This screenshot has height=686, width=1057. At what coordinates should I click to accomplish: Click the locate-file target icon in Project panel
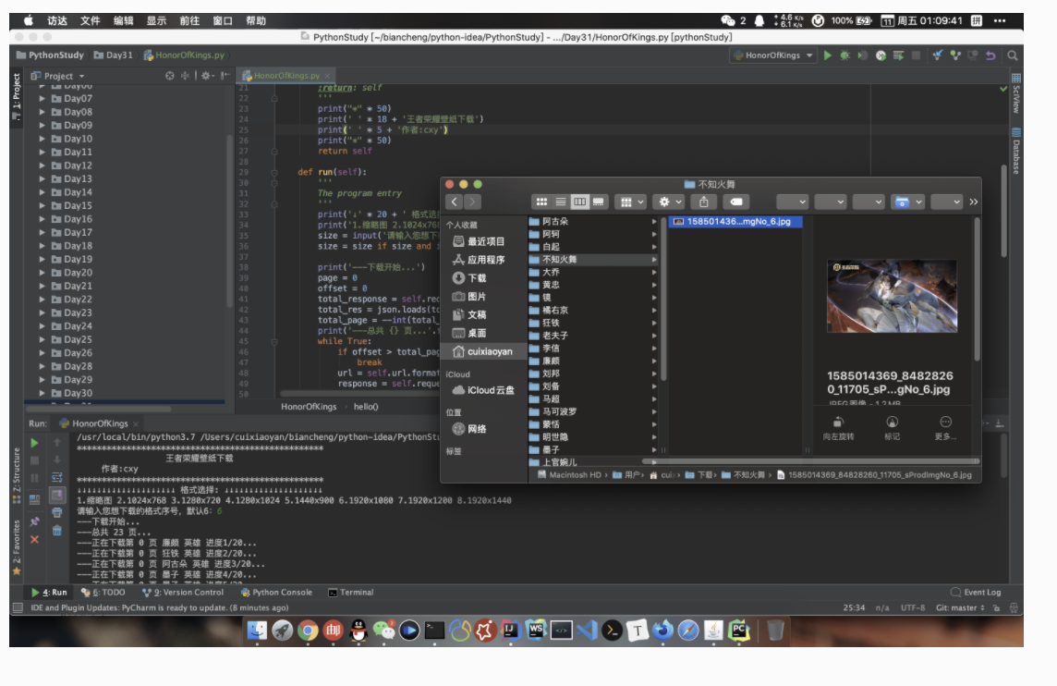[x=170, y=76]
